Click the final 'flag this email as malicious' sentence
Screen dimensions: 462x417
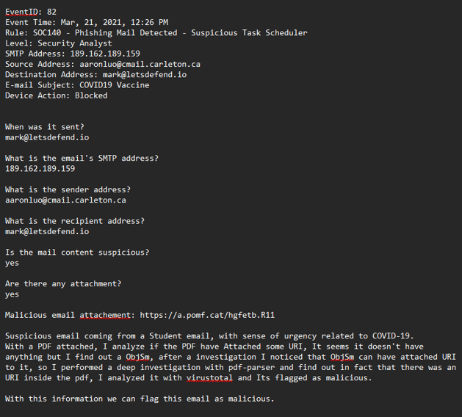point(140,399)
